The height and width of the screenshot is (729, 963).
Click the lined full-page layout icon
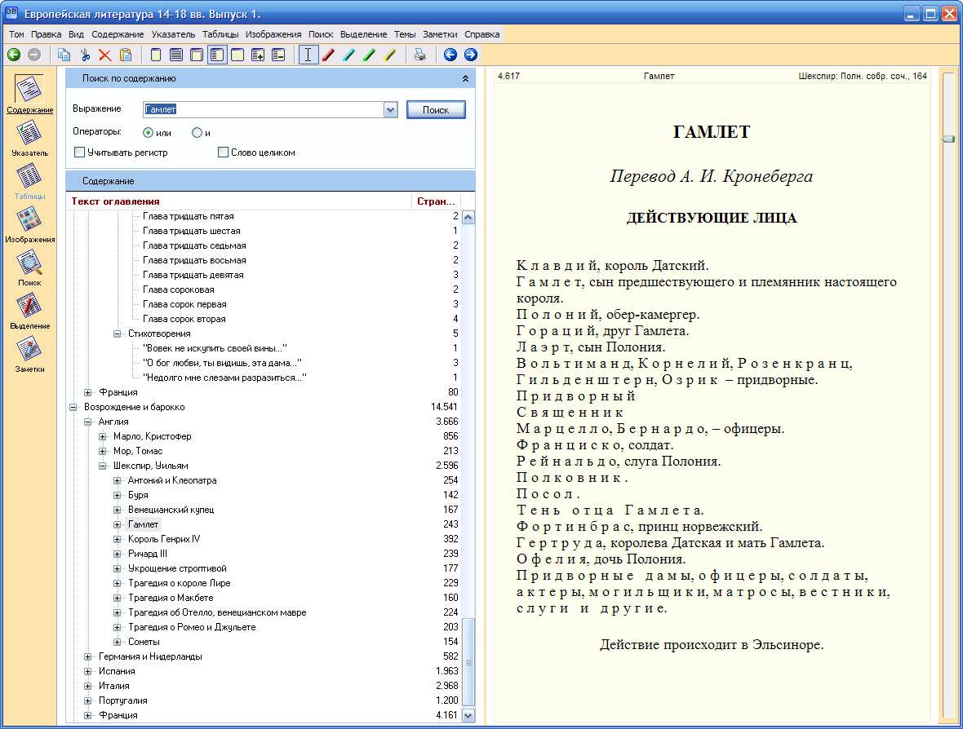(176, 55)
